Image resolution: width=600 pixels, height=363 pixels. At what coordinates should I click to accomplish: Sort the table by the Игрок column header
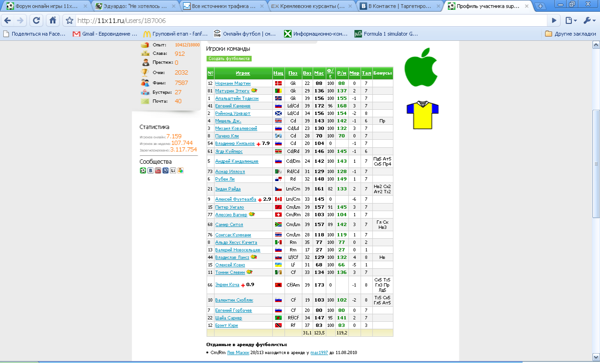tap(243, 73)
